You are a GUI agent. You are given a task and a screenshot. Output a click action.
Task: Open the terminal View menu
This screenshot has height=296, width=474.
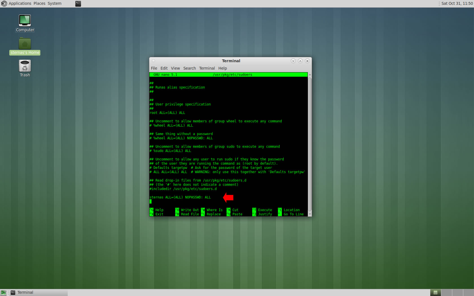click(x=175, y=68)
